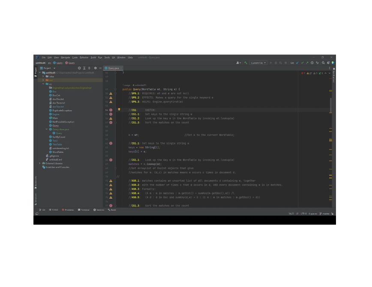
Task: Hide the Project panel with minus icon
Action: pyautogui.click(x=100, y=68)
